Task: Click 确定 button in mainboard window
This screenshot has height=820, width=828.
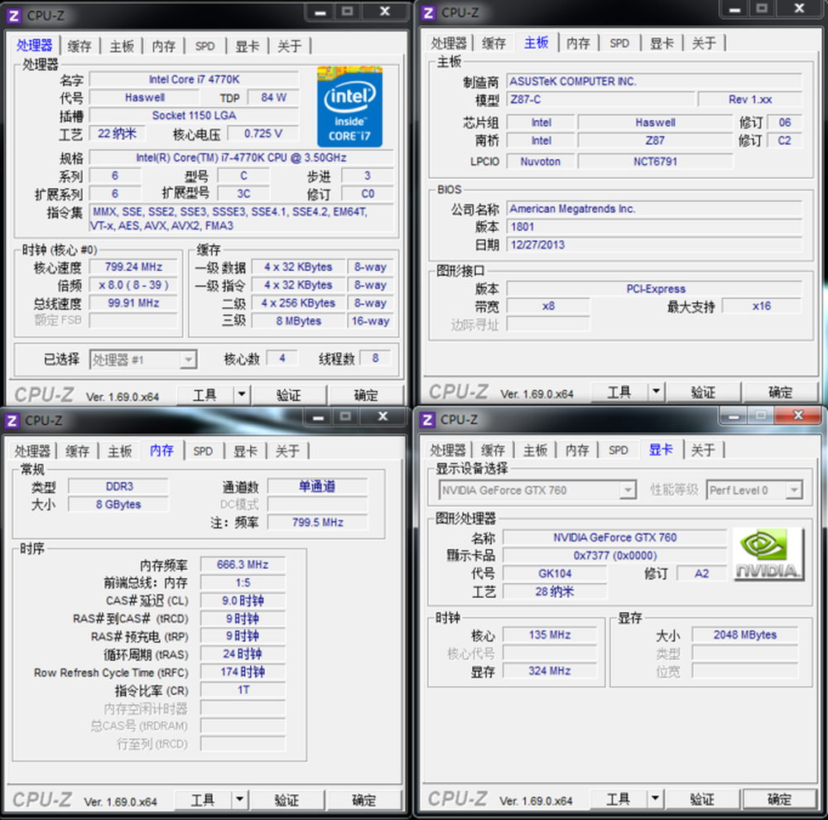Action: [780, 392]
